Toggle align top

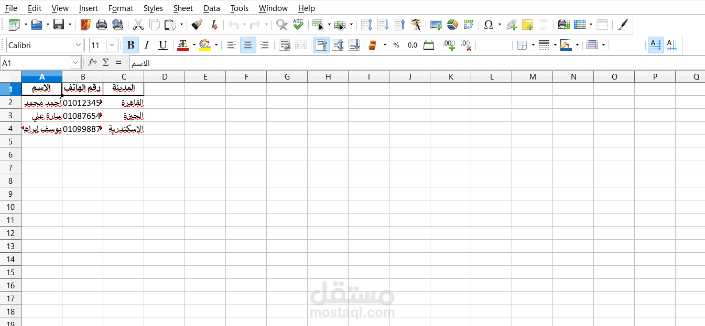(x=322, y=46)
